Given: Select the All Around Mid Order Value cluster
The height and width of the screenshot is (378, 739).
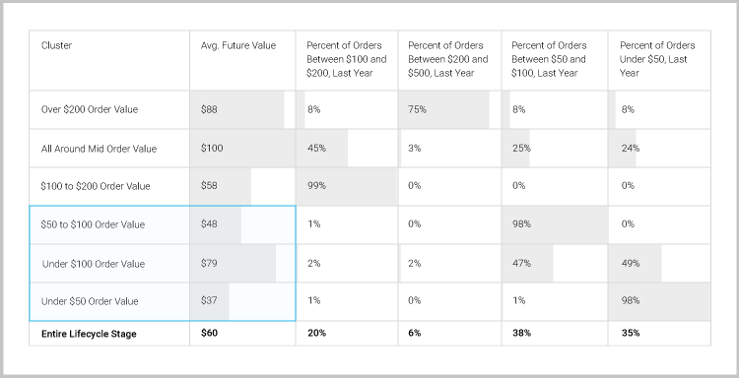Looking at the screenshot, I should click(99, 149).
